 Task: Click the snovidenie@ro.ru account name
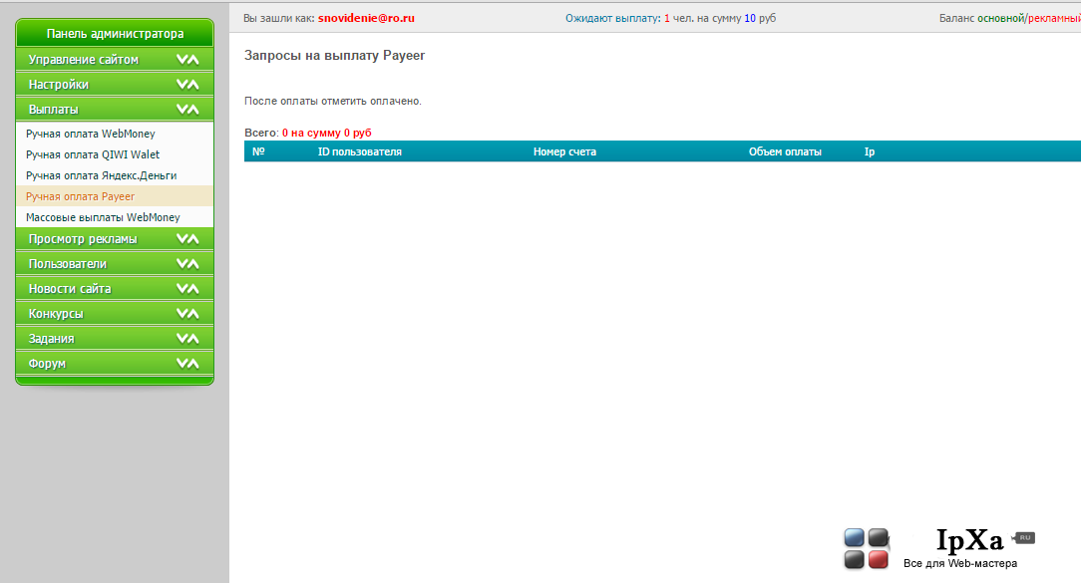point(366,18)
